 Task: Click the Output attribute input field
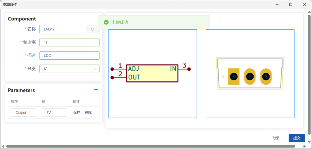23,112
